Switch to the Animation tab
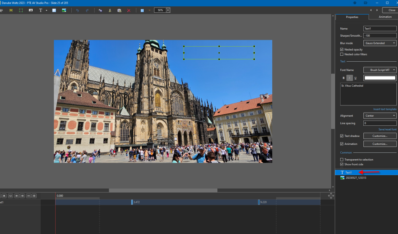This screenshot has width=398, height=234. (385, 17)
